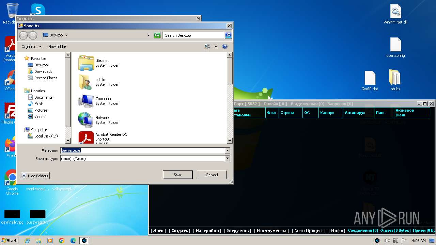Click WinMM.Net.dll desktop icon
Viewport: 436px width, 245px height.
[395, 15]
